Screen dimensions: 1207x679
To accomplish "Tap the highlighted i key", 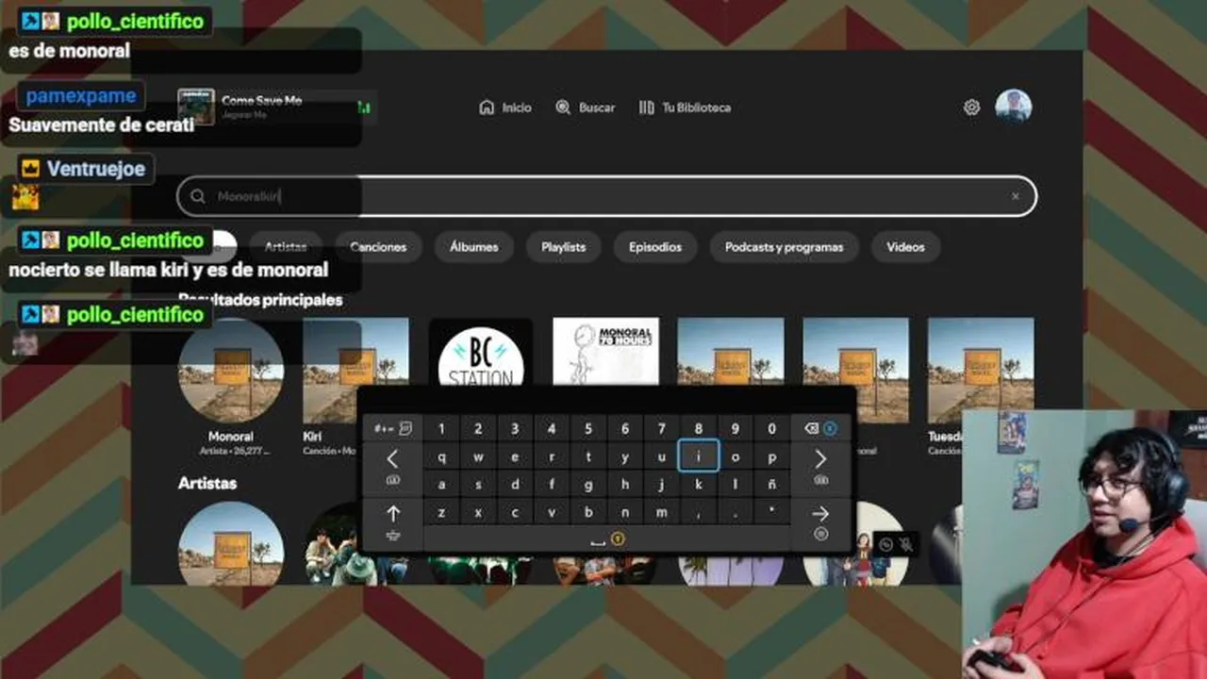I will tap(698, 456).
